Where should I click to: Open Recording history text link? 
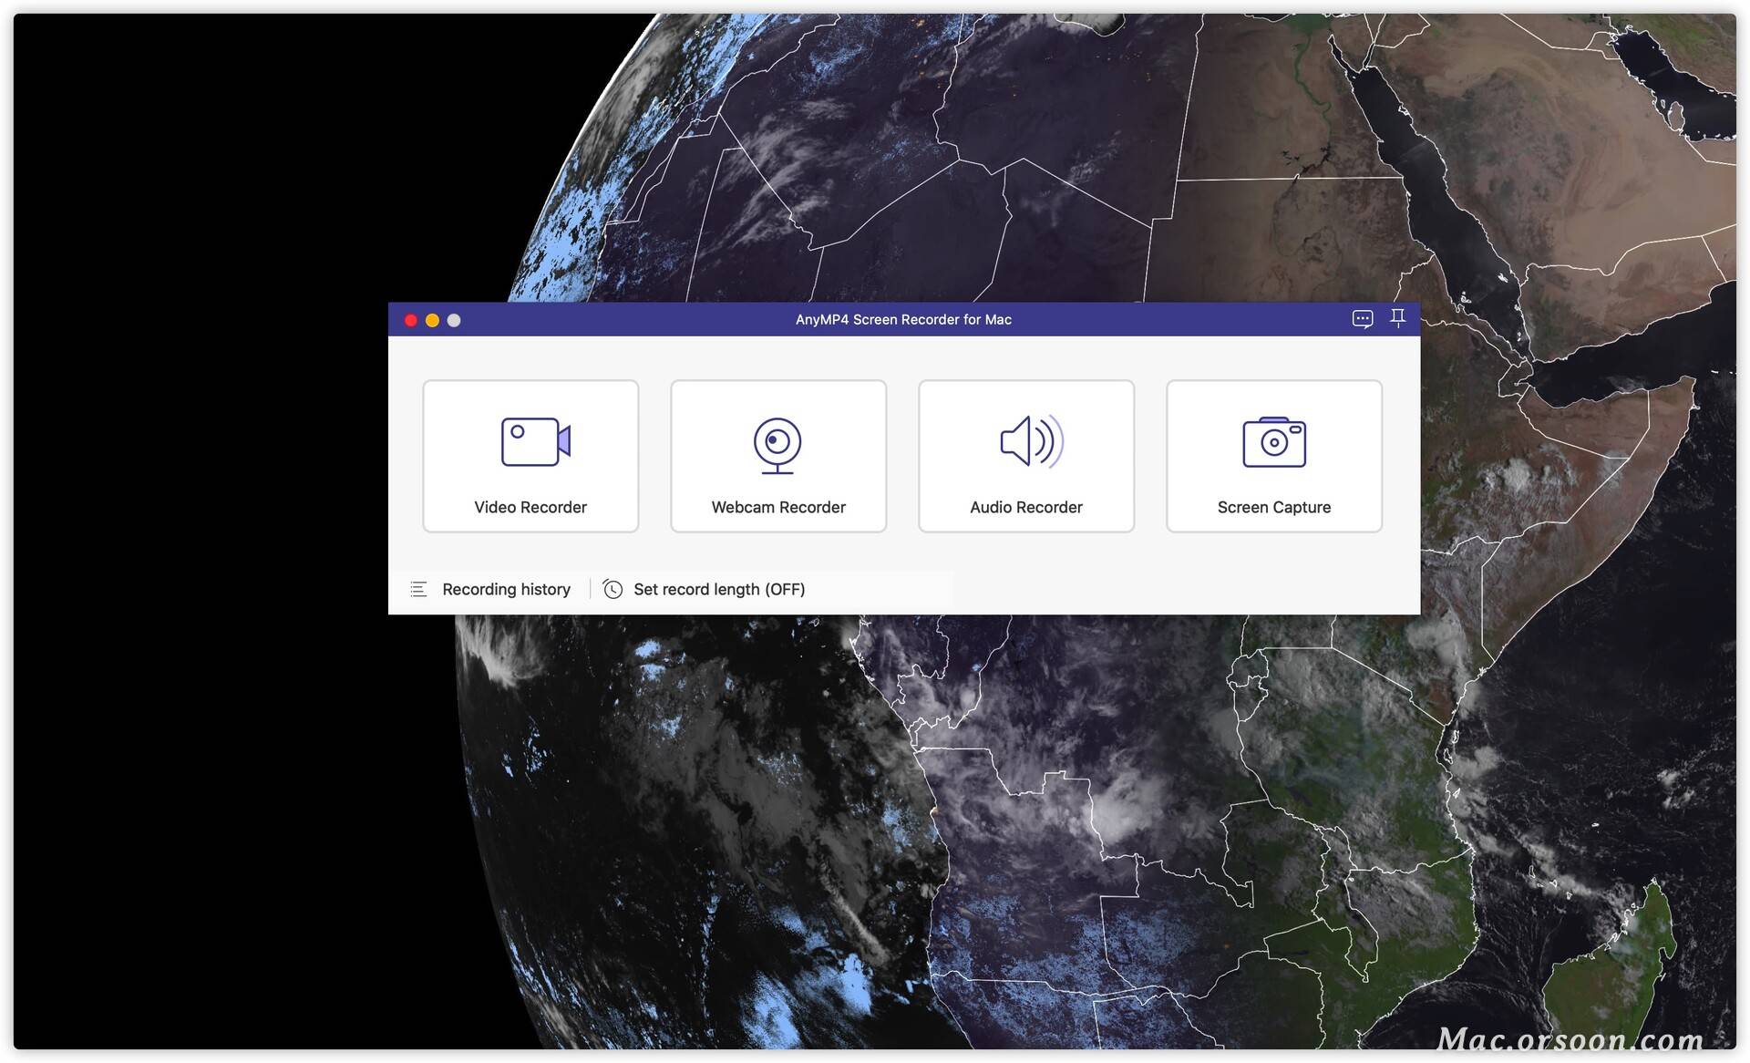pos(506,589)
